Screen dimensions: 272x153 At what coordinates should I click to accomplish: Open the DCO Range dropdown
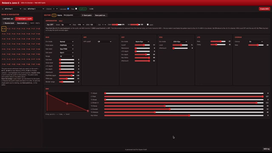(67, 56)
